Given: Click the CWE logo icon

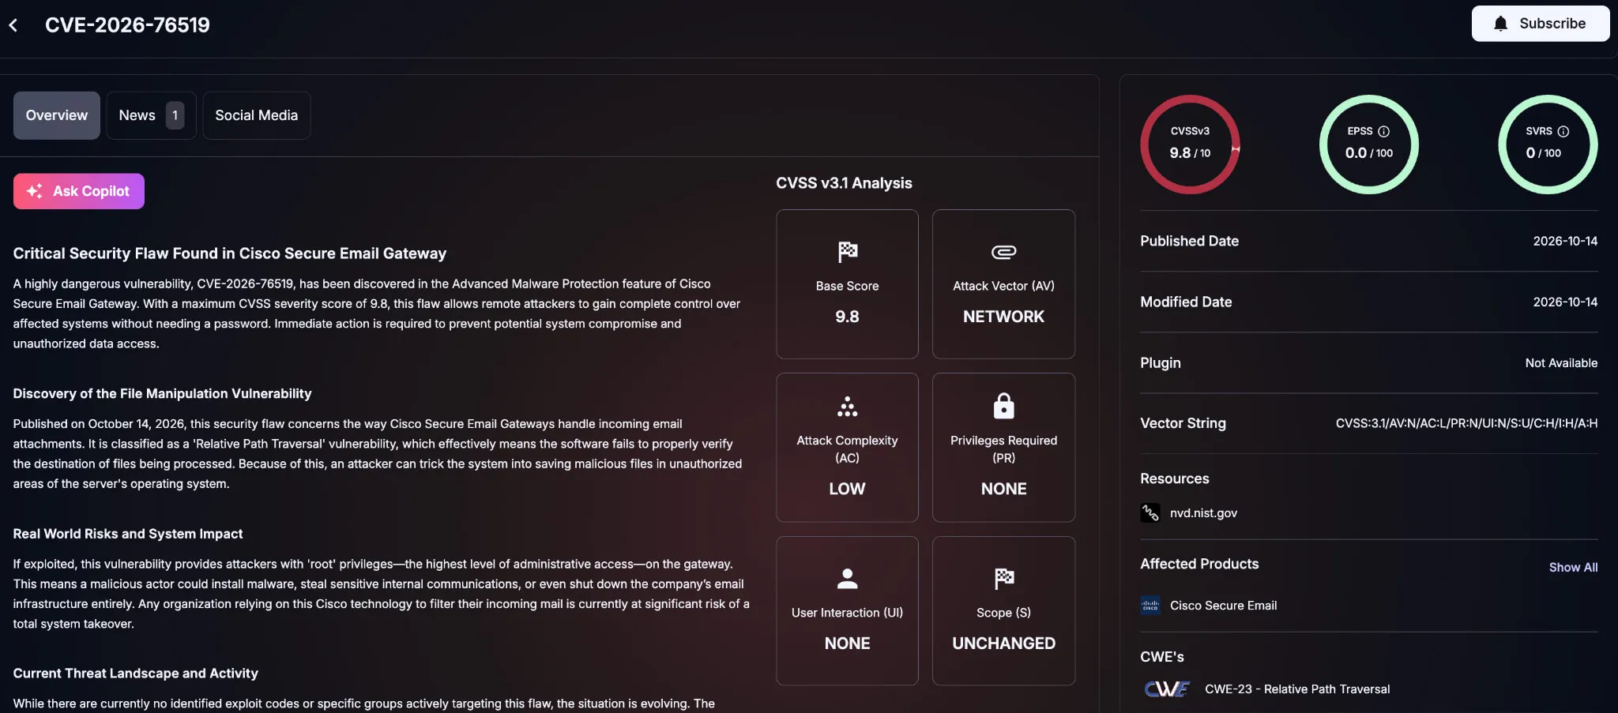Looking at the screenshot, I should pyautogui.click(x=1167, y=689).
